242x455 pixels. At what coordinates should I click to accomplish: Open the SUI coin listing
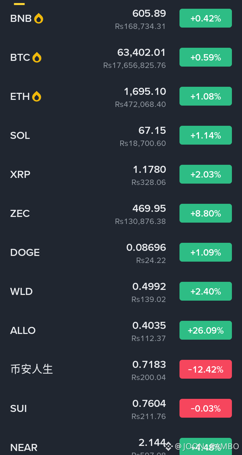click(121, 409)
